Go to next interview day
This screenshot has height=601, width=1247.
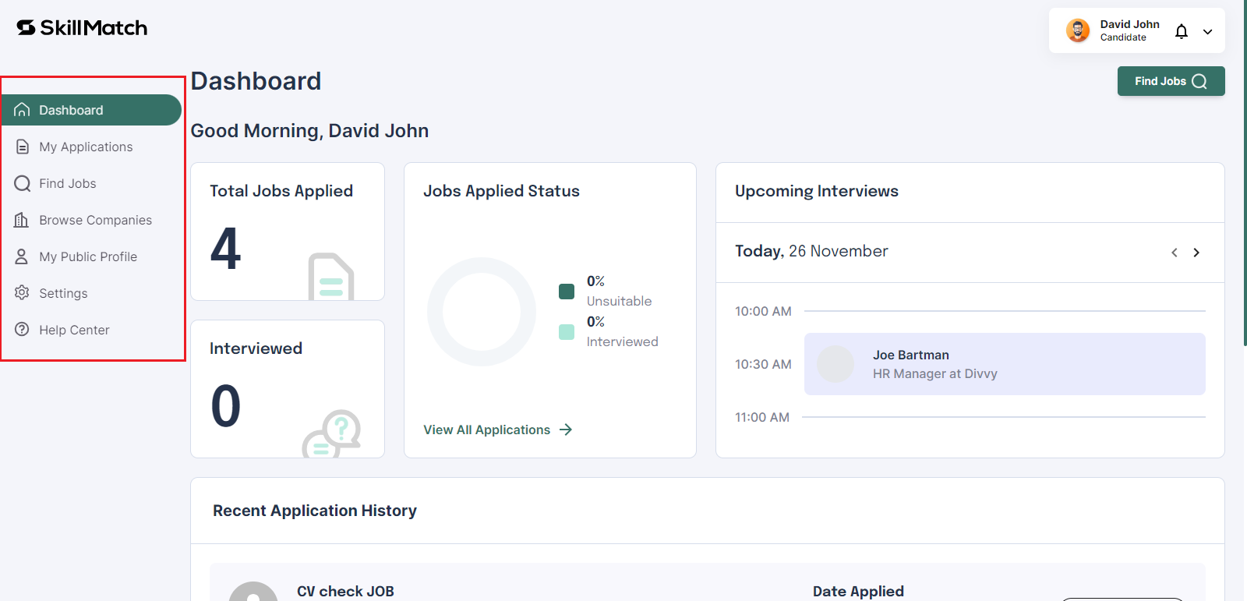pyautogui.click(x=1196, y=253)
